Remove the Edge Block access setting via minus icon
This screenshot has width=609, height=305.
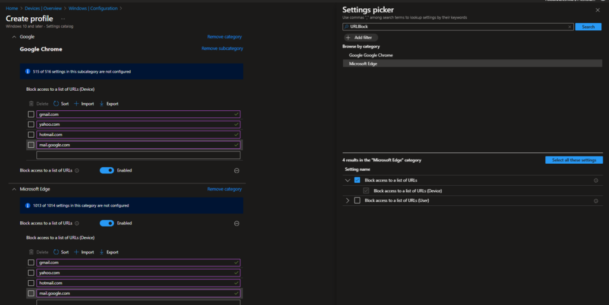point(237,223)
